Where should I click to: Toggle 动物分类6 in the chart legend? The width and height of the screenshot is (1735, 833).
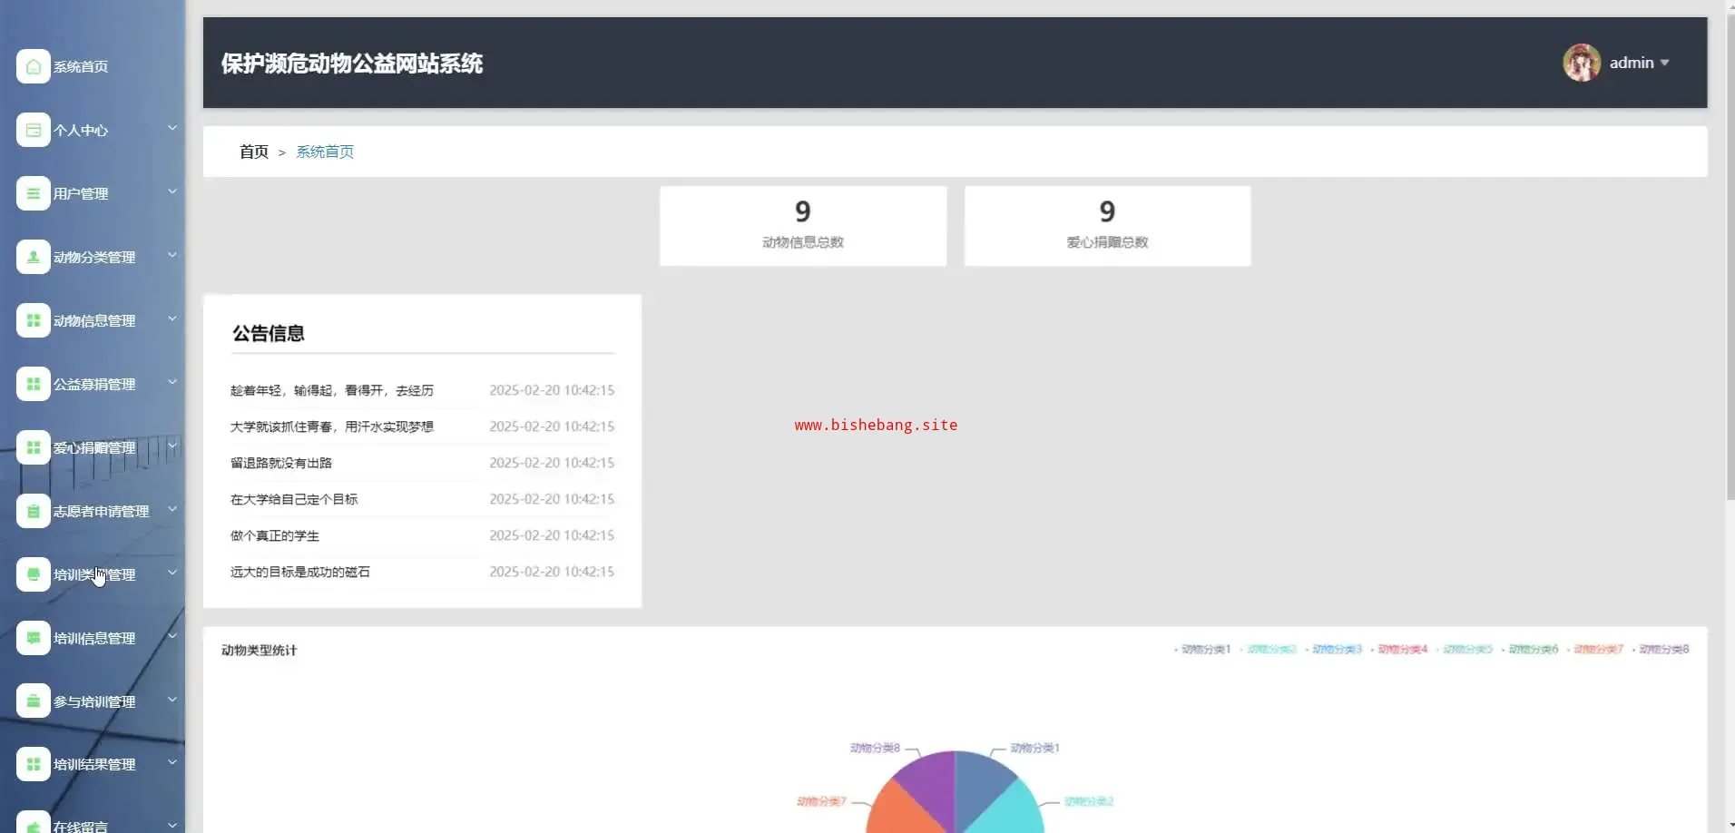point(1530,650)
